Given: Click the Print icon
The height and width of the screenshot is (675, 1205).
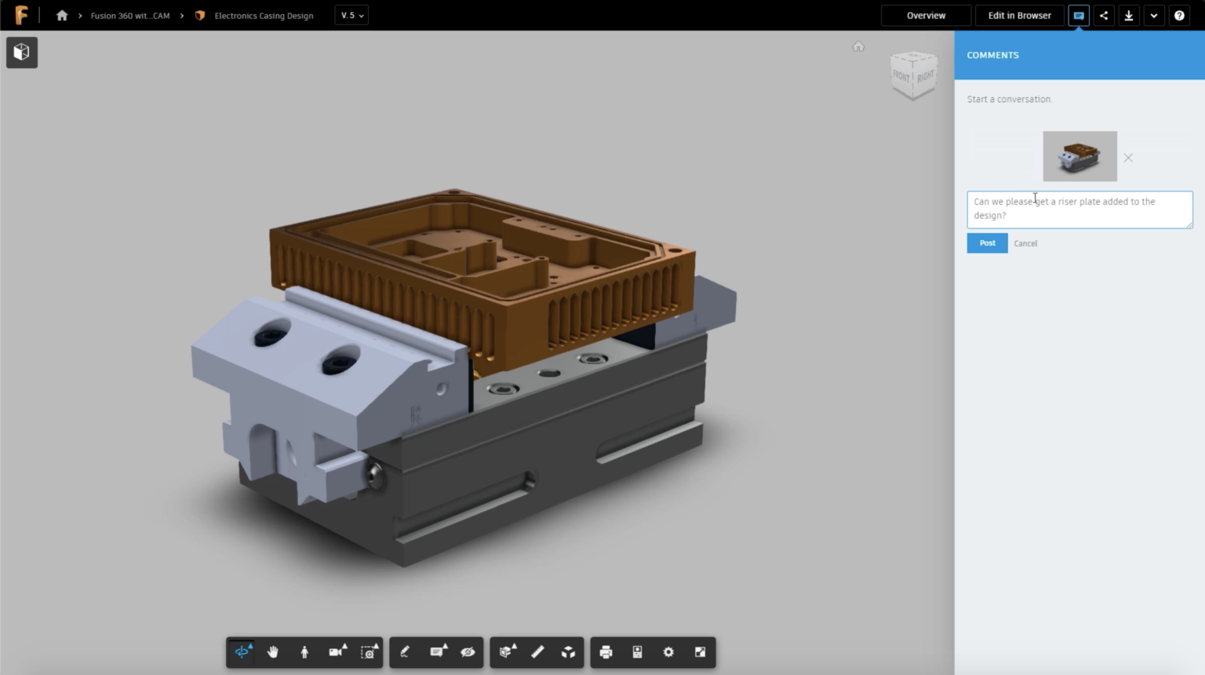Looking at the screenshot, I should click(x=606, y=651).
